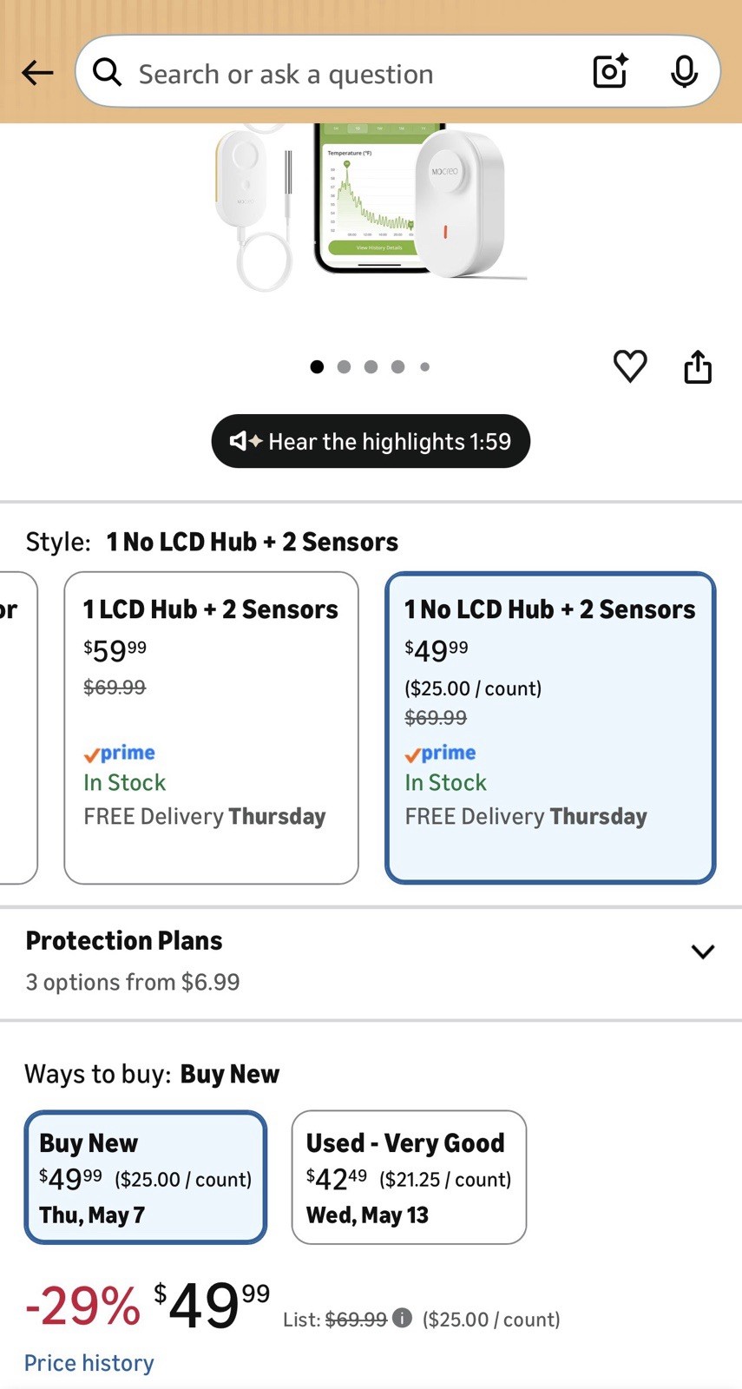Select the 1 LCD Hub + 2 Sensors style

[x=211, y=727]
